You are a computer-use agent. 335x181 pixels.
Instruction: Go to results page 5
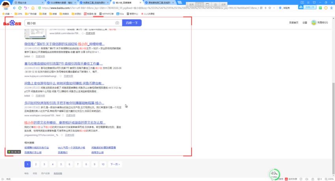click(61, 164)
